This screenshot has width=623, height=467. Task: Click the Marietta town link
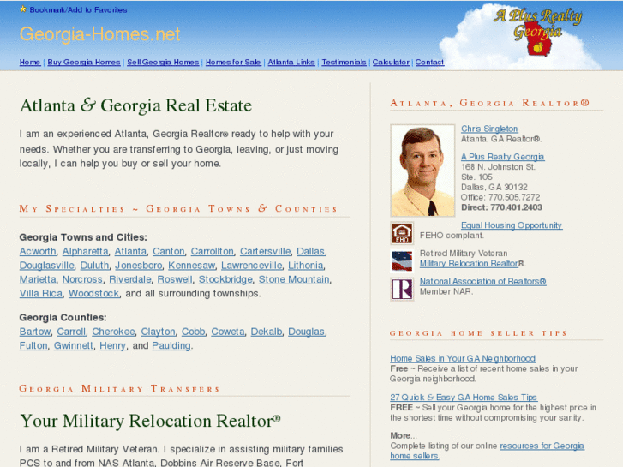[38, 279]
